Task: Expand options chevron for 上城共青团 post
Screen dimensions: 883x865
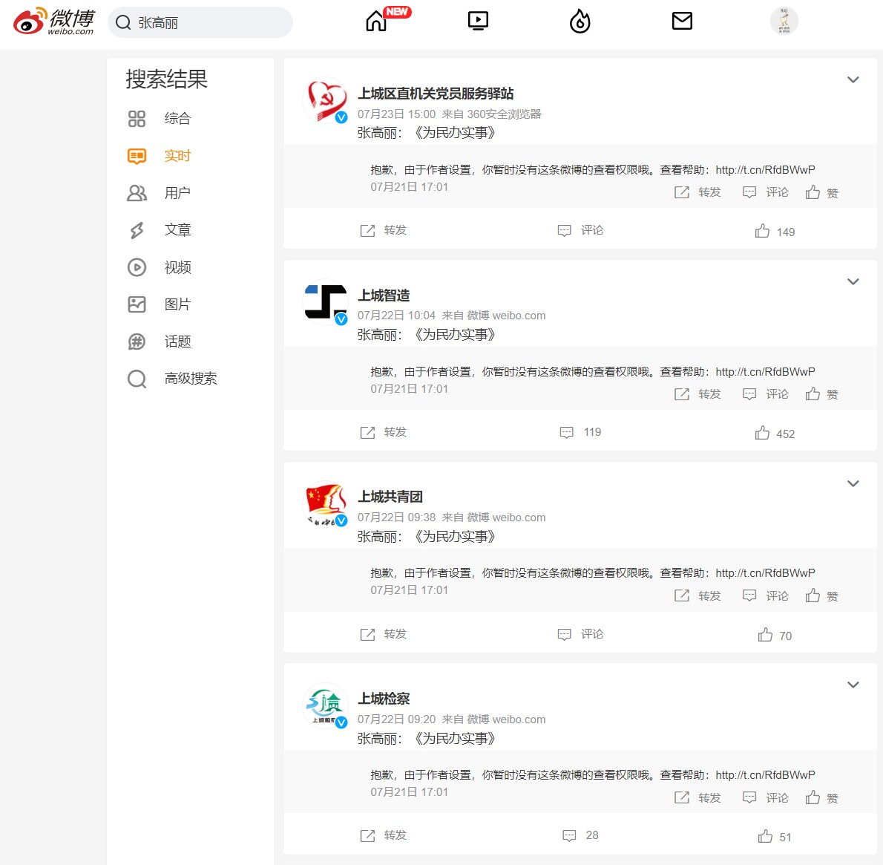Action: (x=853, y=483)
